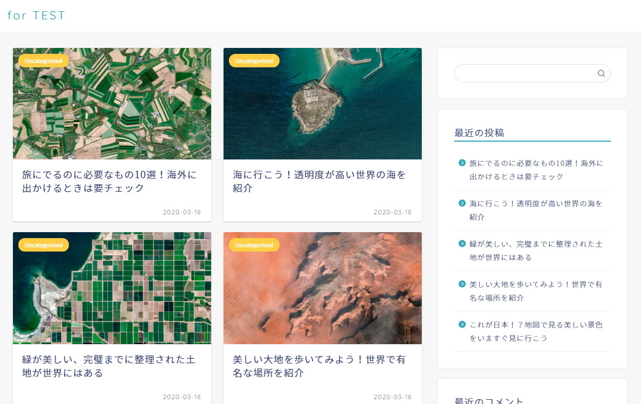Image resolution: width=641 pixels, height=404 pixels.
Task: Open recent post 美しい大地を歩いてみよう in sidebar
Action: pos(536,291)
